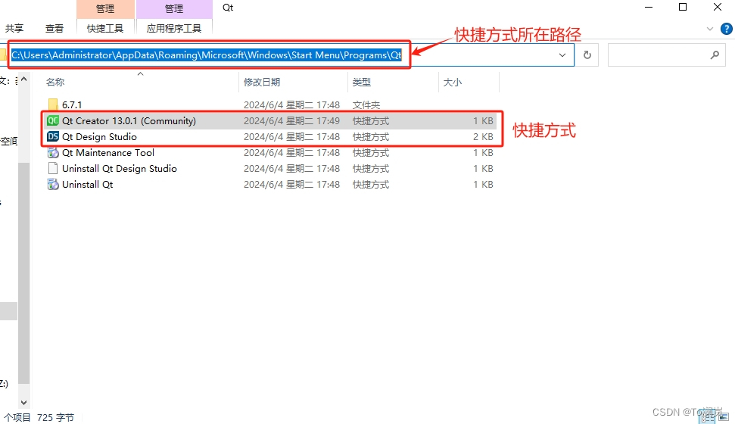Sort files by 名称 column header
The image size is (735, 424).
(55, 82)
